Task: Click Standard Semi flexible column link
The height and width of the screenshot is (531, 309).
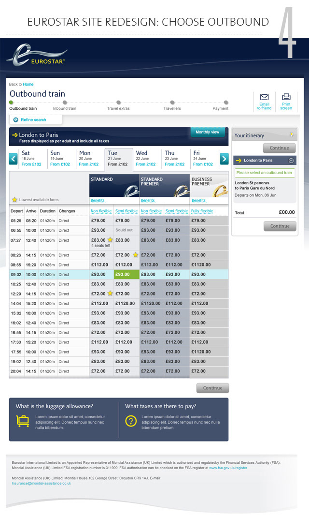Action: click(126, 211)
